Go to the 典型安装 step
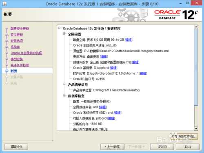Screen dimensions: 204x153 tap(17, 59)
